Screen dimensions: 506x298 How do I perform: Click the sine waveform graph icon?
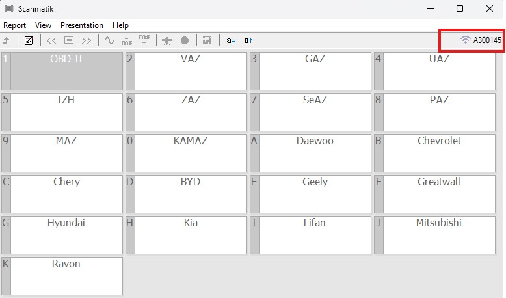[x=109, y=40]
